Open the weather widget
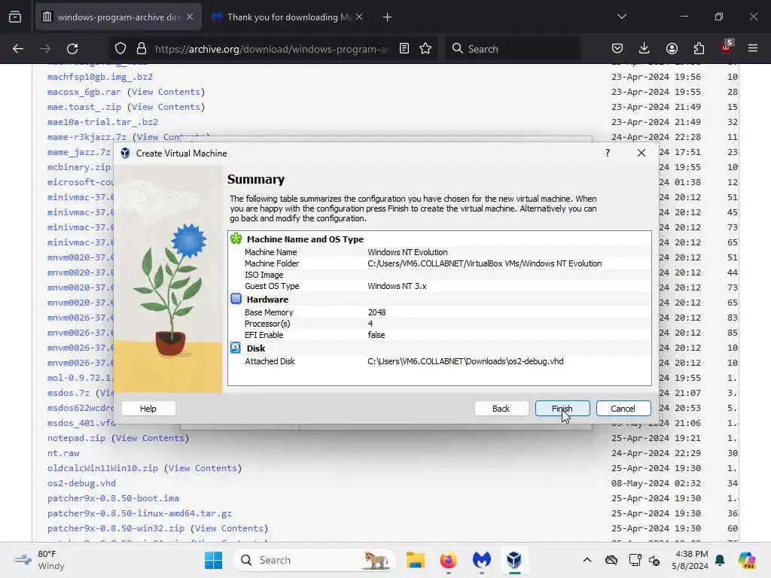 [x=40, y=560]
